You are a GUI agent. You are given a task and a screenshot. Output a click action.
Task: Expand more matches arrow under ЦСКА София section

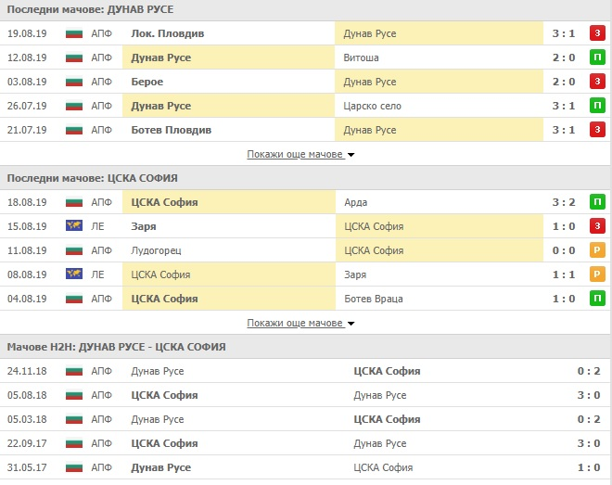[351, 324]
